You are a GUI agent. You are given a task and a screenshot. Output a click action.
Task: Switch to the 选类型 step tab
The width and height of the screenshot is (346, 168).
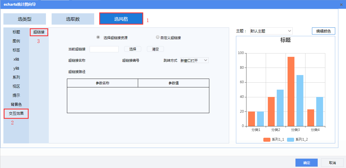coord(25,19)
